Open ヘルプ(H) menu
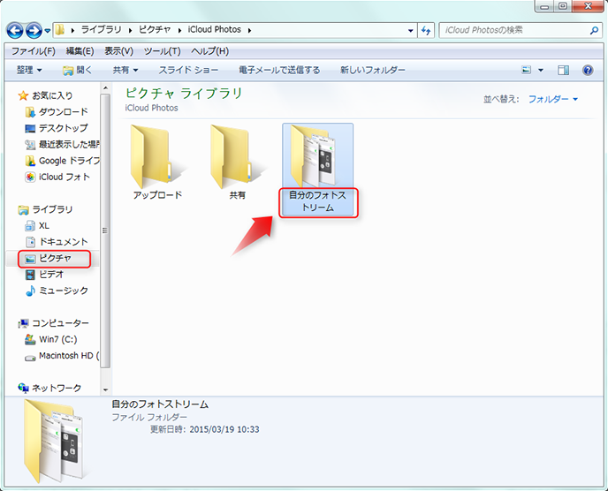This screenshot has height=491, width=608. tap(209, 51)
